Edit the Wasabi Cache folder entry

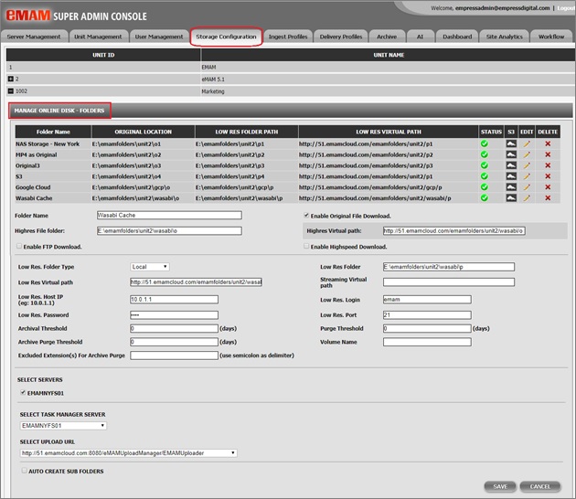(527, 198)
